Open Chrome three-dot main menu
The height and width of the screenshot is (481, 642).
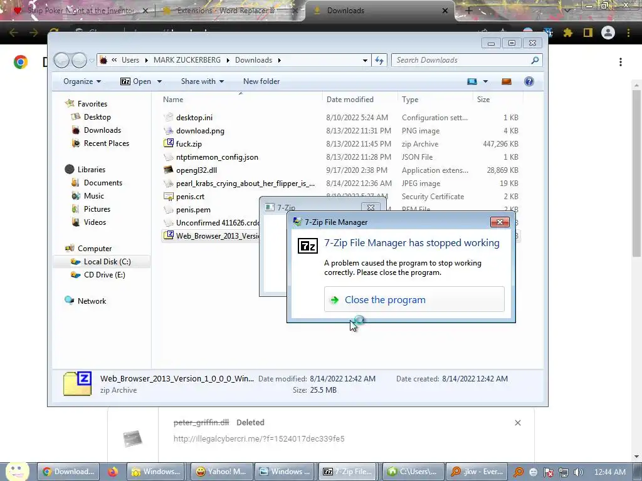pos(628,33)
